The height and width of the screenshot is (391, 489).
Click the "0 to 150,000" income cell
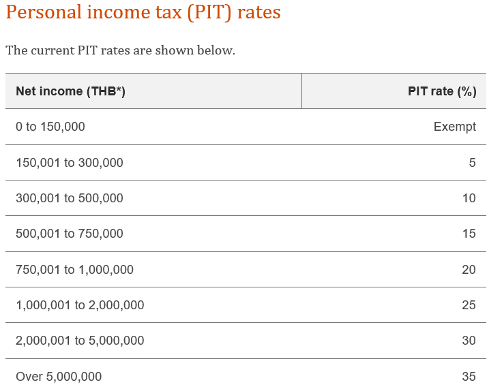point(50,127)
